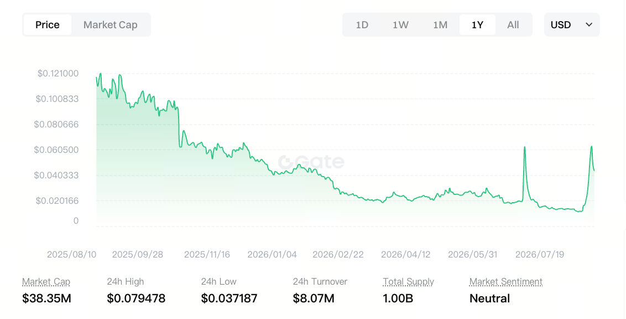Select the 1Y time range
626x319 pixels.
477,25
